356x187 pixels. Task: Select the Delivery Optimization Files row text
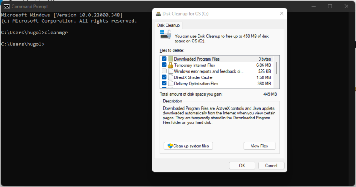point(196,84)
